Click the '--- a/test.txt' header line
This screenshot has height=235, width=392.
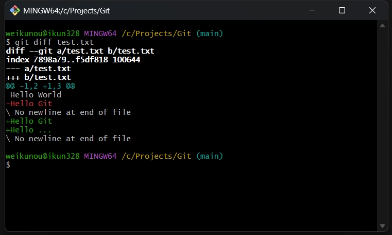38,69
